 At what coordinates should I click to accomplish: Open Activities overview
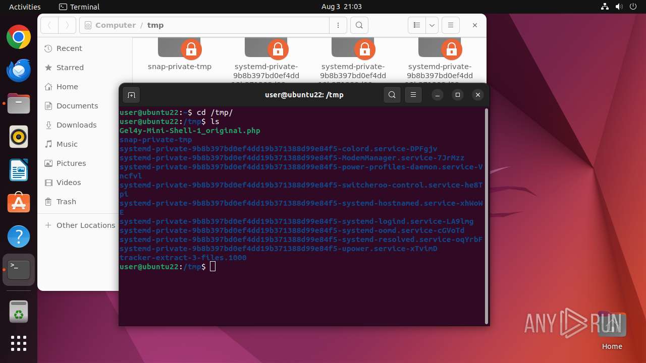pyautogui.click(x=25, y=7)
